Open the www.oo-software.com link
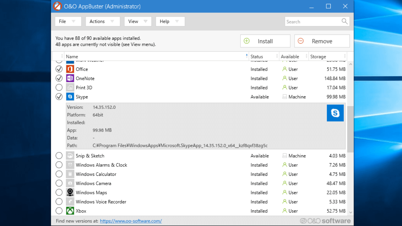Screen dimensions: 402x226 click(x=131, y=221)
